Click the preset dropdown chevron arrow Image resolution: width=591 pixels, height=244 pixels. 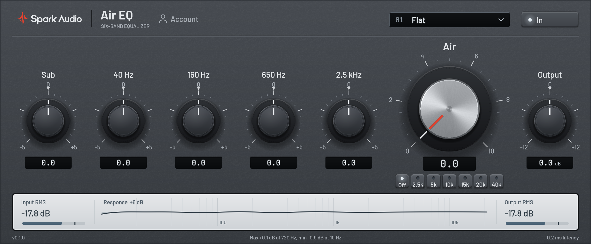tap(501, 20)
